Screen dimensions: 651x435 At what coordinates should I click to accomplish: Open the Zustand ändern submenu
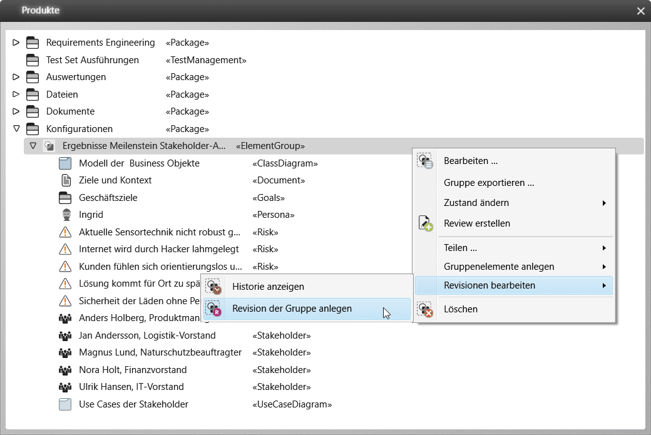(525, 203)
